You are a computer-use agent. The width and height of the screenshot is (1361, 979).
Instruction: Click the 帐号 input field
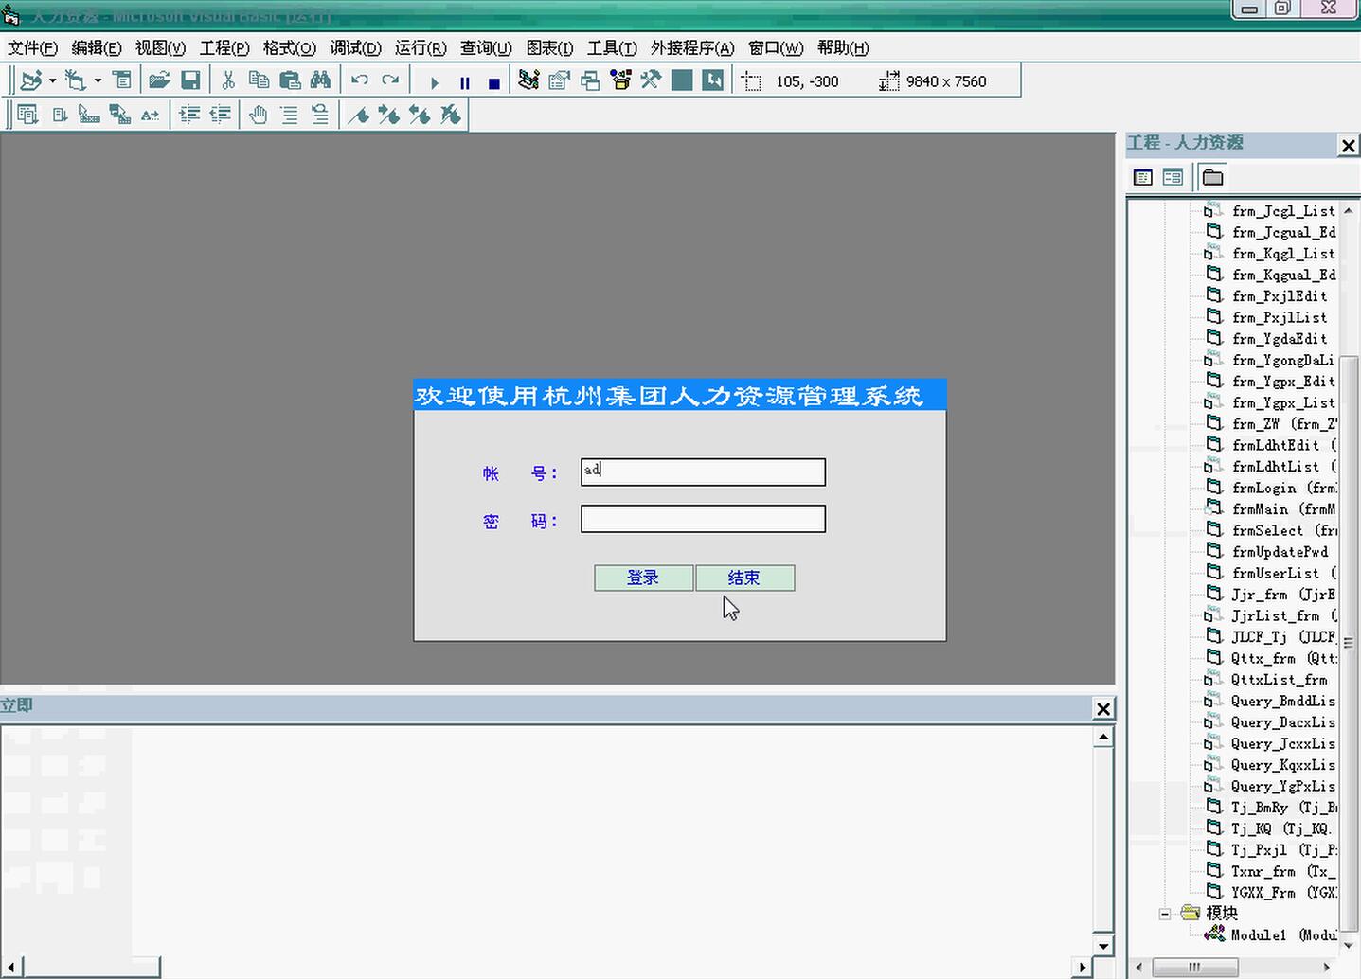tap(703, 472)
